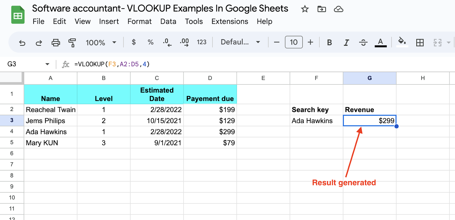Expand merge cells dropdown arrow

click(448, 43)
